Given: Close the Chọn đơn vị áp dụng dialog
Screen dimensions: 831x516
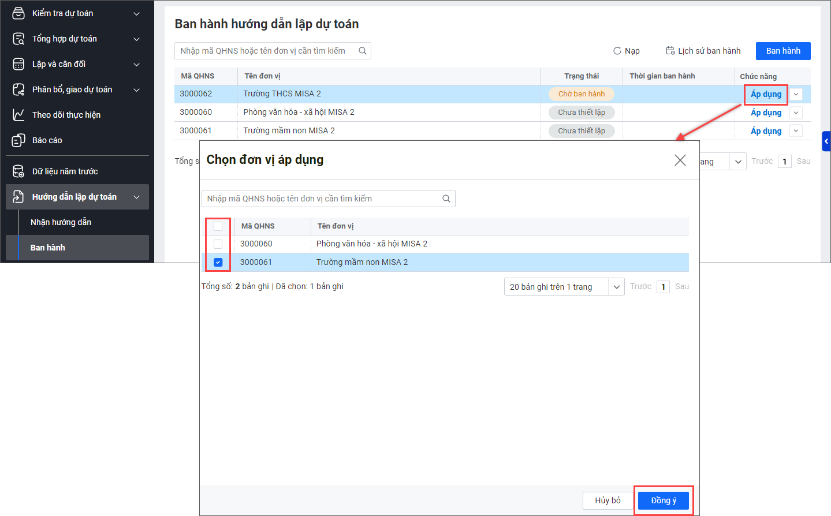Looking at the screenshot, I should (x=680, y=160).
